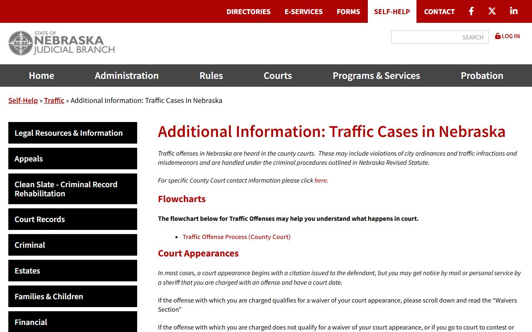Open the Estates sidebar item
Image resolution: width=532 pixels, height=332 pixels.
point(73,271)
